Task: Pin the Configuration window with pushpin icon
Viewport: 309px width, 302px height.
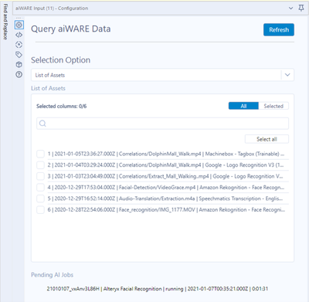Action: 301,8
